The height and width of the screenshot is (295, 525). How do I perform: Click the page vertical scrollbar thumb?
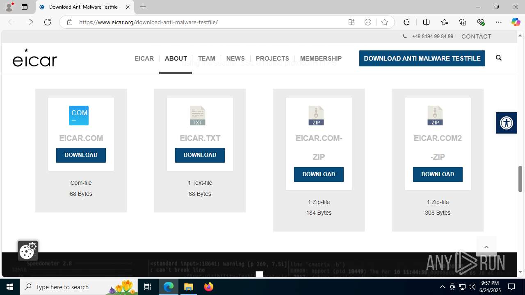click(x=520, y=179)
